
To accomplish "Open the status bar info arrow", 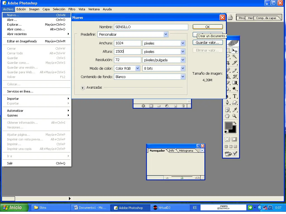I will pyautogui.click(x=70, y=198).
